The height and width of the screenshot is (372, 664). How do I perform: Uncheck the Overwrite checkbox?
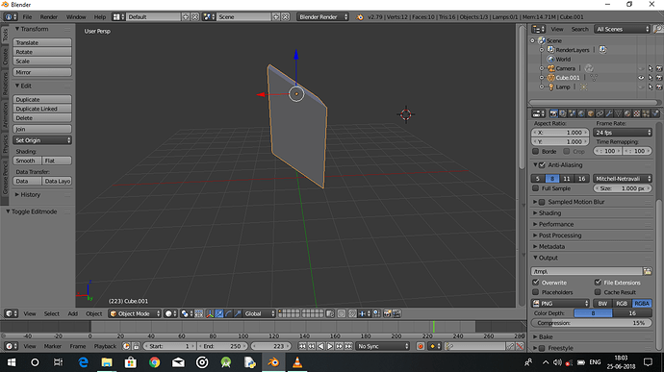coord(536,283)
